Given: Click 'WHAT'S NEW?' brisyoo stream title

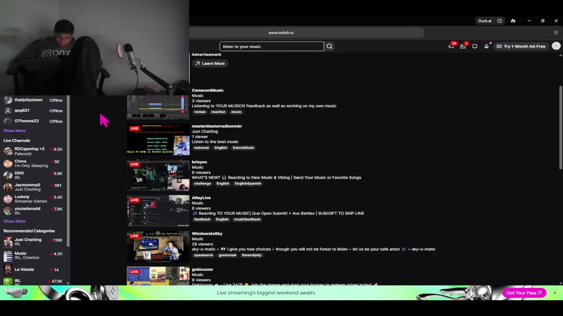Looking at the screenshot, I should (x=276, y=177).
